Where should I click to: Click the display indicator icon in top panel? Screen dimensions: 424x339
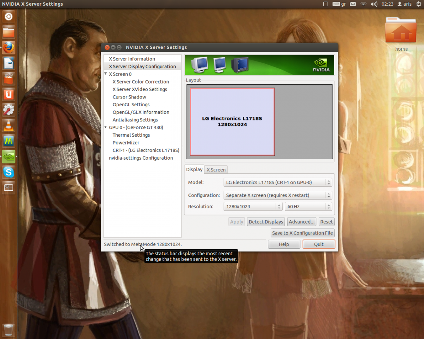(326, 4)
